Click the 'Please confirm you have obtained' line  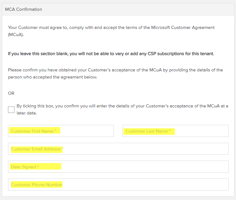pyautogui.click(x=115, y=70)
